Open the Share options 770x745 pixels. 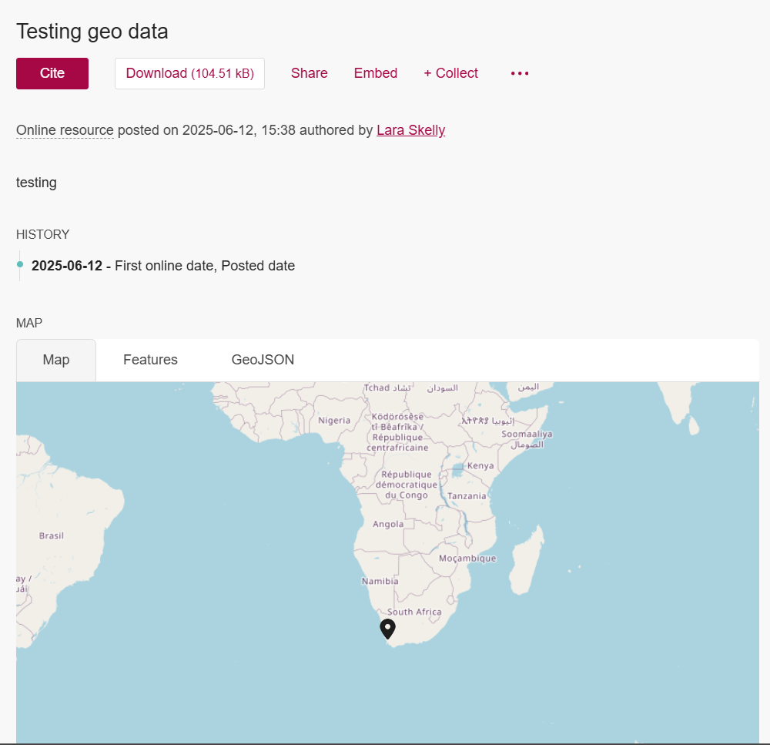[309, 73]
